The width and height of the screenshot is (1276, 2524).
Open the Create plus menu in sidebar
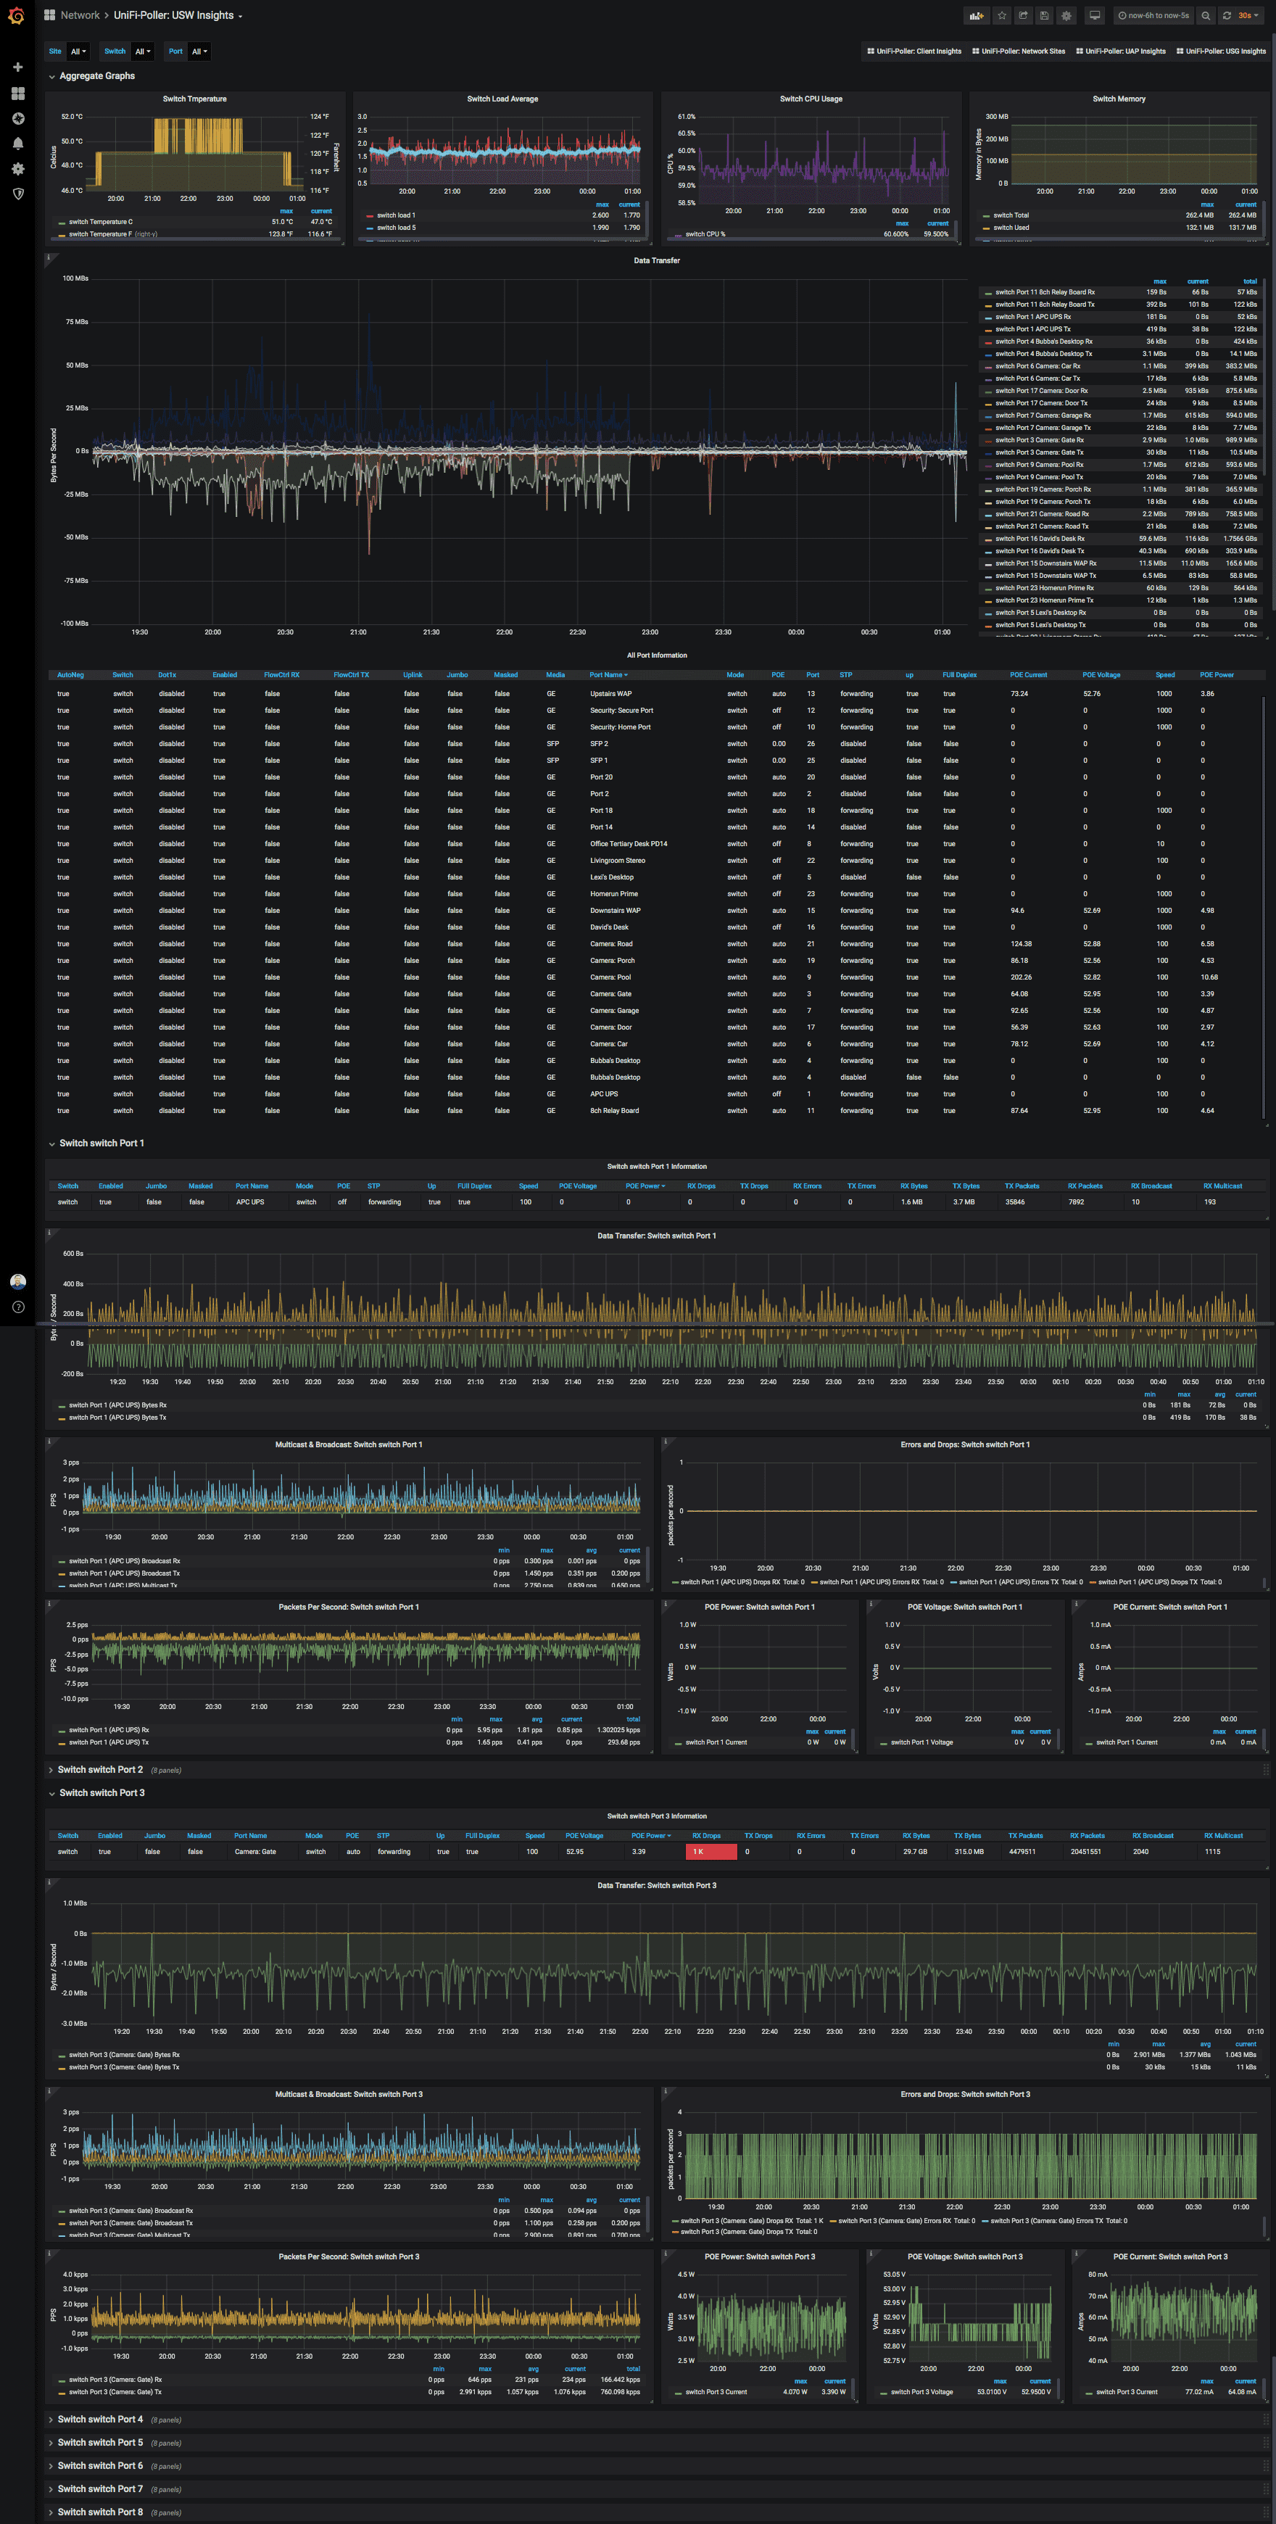(17, 67)
